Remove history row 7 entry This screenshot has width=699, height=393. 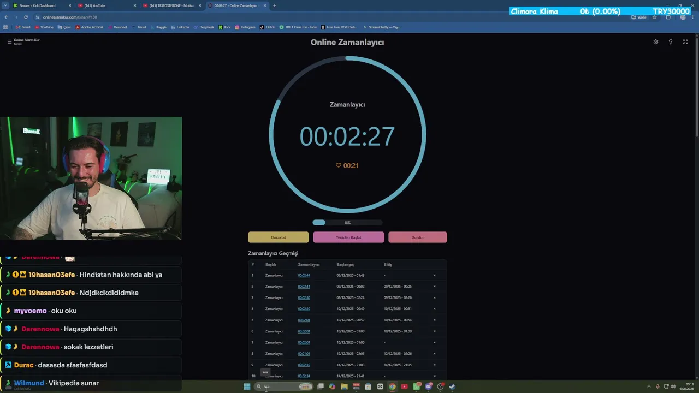[435, 343]
